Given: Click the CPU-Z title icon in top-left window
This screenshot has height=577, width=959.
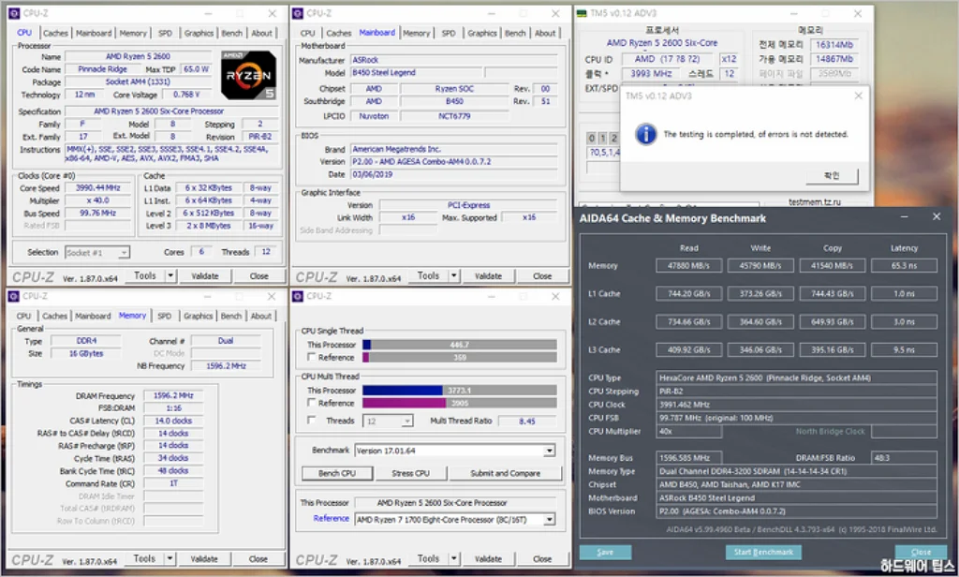Looking at the screenshot, I should click(13, 13).
